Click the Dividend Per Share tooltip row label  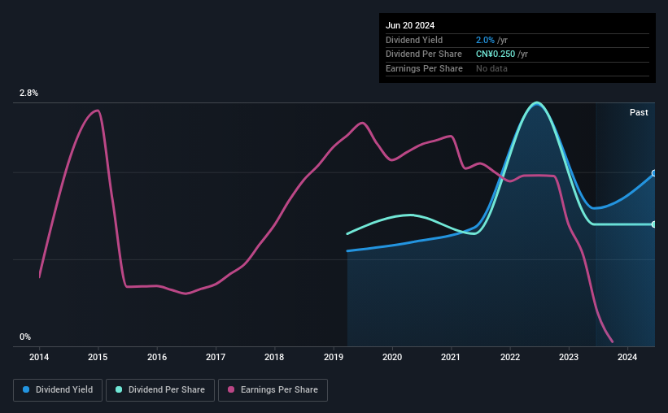click(x=423, y=54)
